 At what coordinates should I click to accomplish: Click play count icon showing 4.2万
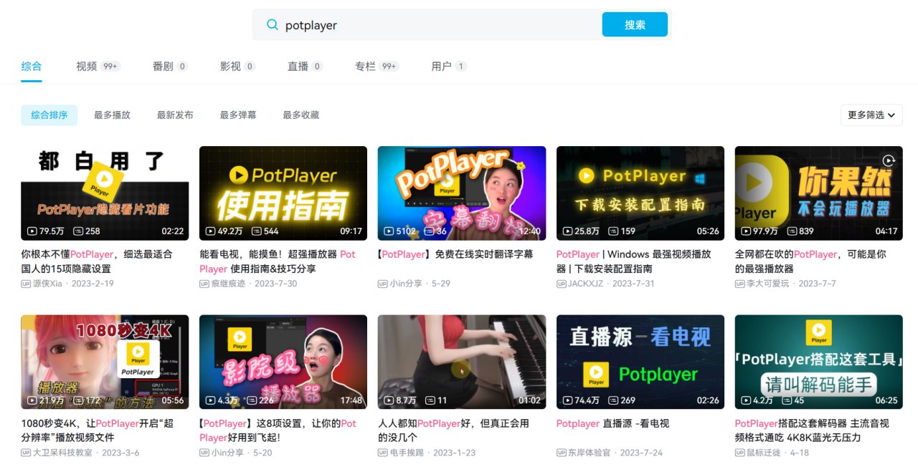point(746,400)
